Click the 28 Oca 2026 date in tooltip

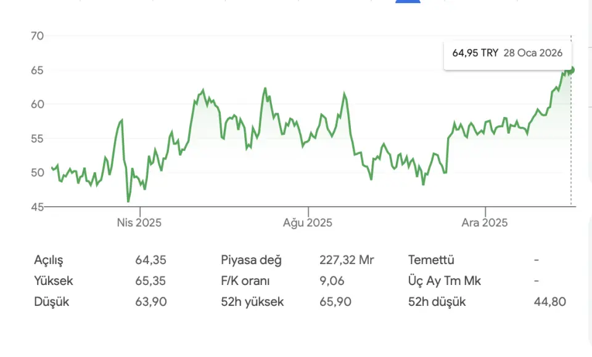tap(533, 53)
